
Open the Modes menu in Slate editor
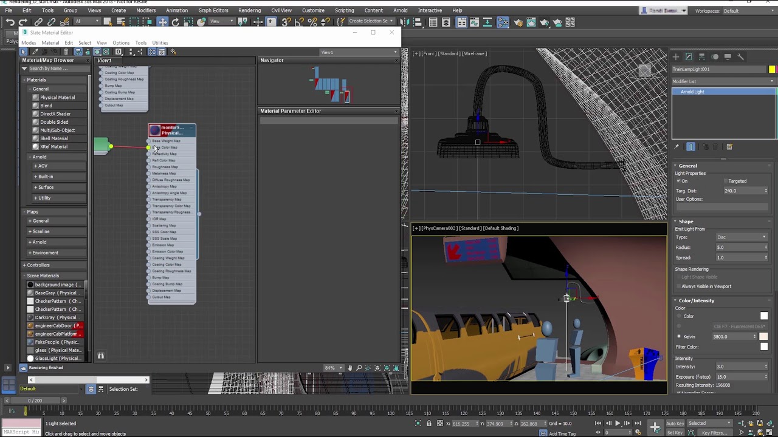pyautogui.click(x=29, y=43)
